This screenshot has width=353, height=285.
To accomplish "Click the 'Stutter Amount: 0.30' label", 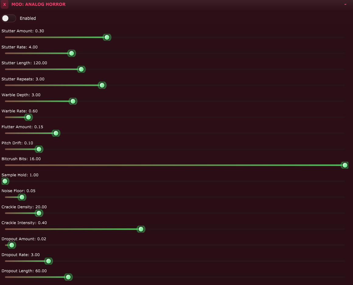I will (x=23, y=31).
